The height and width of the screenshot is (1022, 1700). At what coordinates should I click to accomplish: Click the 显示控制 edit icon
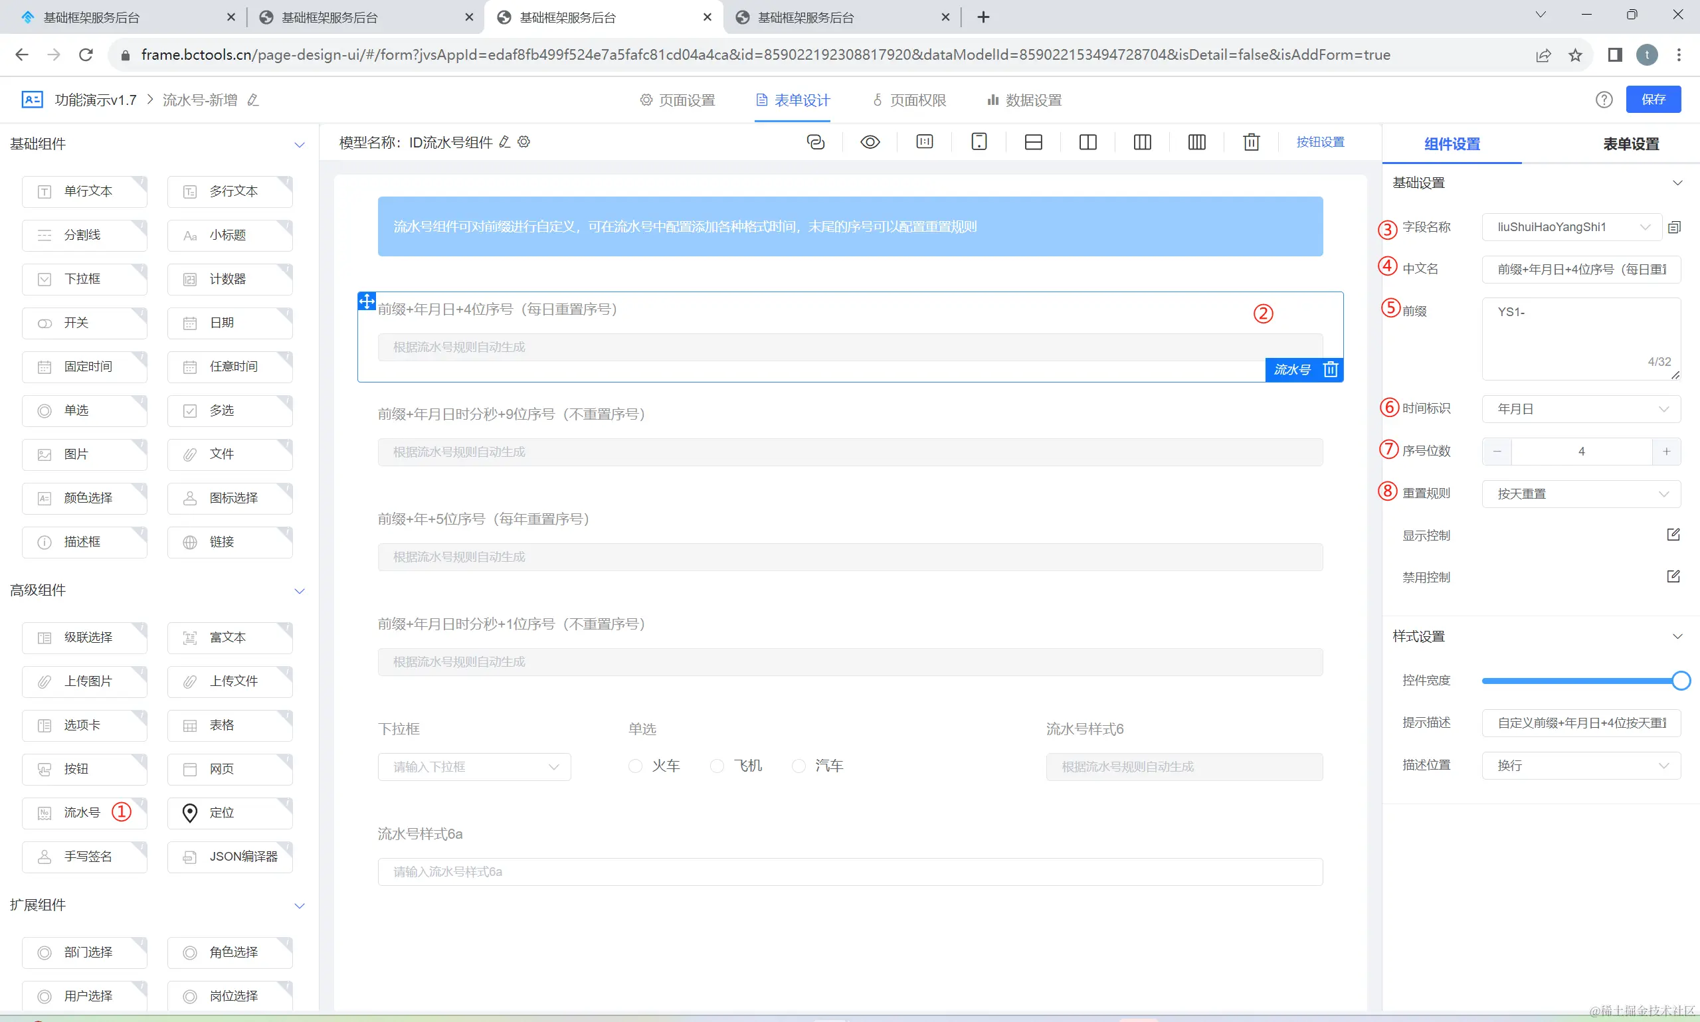click(1673, 535)
